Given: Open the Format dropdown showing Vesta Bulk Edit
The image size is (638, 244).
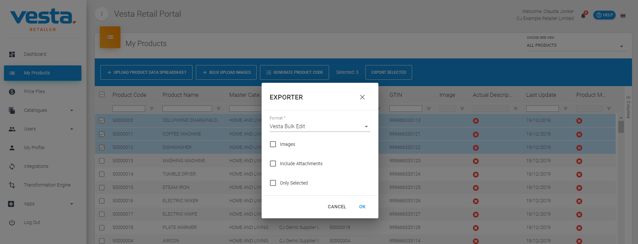Looking at the screenshot, I should pyautogui.click(x=320, y=127).
